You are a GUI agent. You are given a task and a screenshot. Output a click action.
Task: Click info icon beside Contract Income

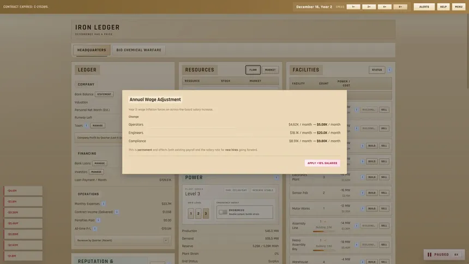click(x=117, y=212)
